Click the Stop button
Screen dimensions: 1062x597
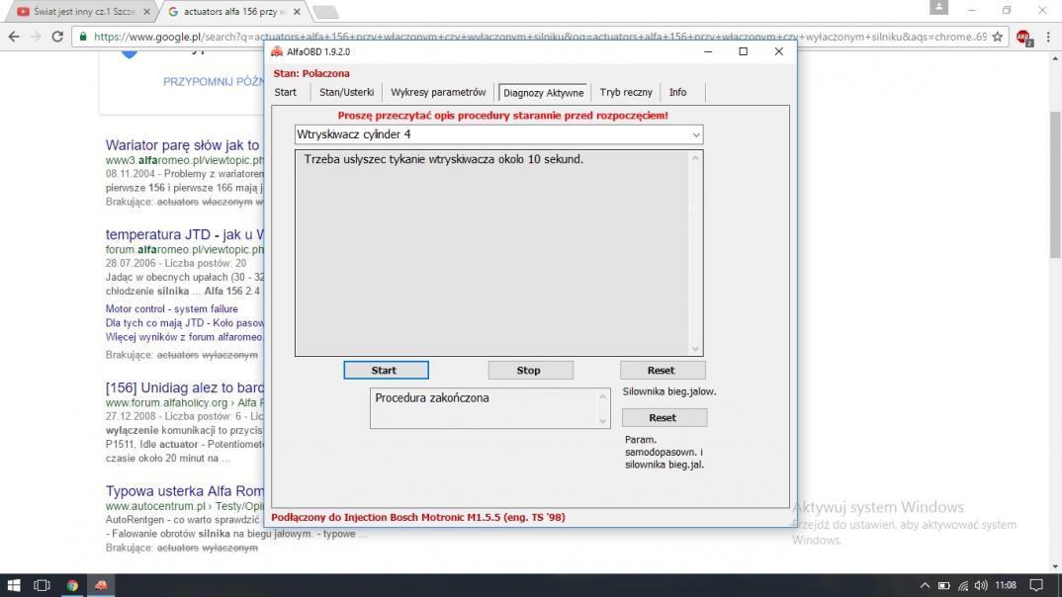[530, 371]
